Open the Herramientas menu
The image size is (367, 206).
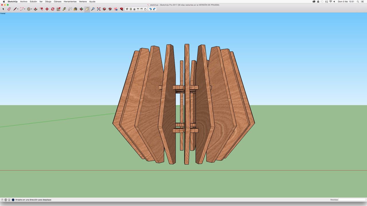70,1
